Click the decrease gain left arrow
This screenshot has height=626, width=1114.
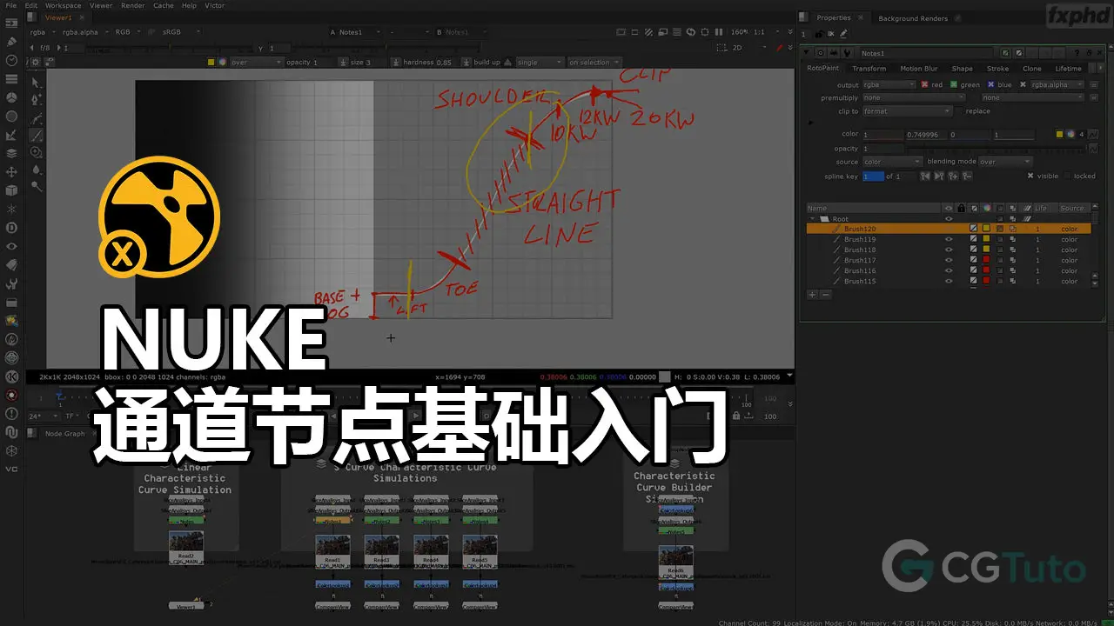click(x=32, y=48)
